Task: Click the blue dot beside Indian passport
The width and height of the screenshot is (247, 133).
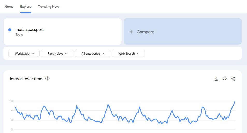Action: click(x=10, y=30)
